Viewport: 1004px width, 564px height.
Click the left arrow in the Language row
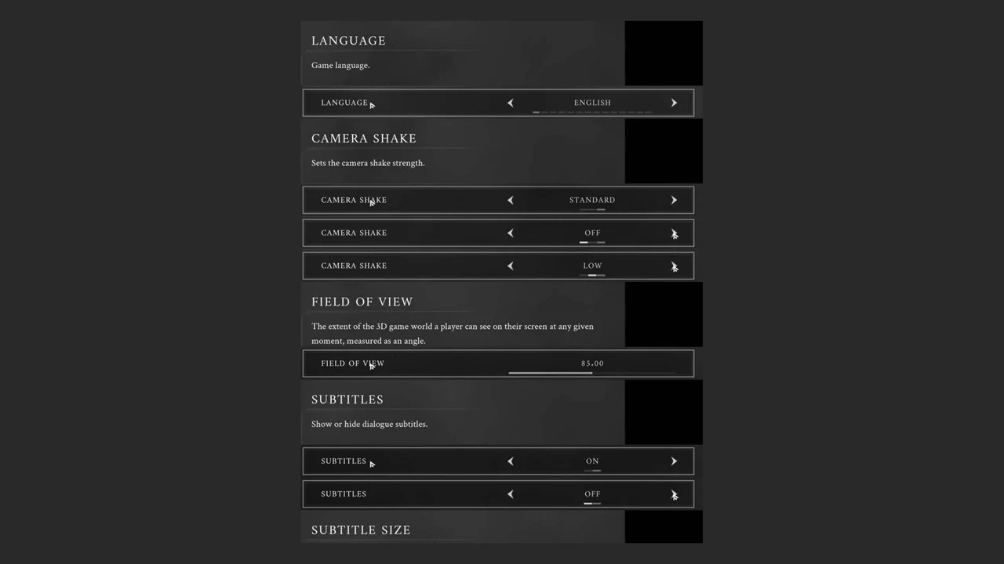[511, 103]
